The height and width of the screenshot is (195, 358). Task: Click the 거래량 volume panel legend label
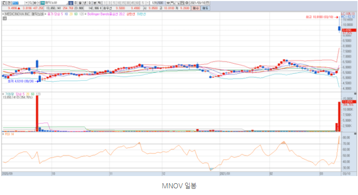pos(10,94)
